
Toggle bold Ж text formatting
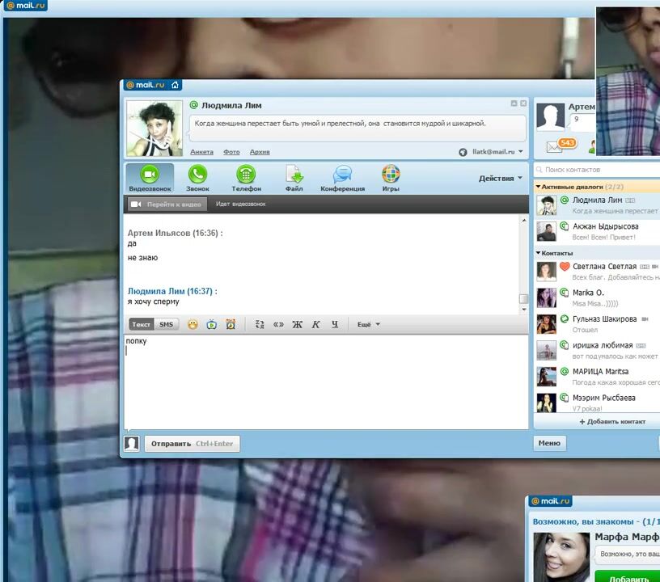(297, 324)
